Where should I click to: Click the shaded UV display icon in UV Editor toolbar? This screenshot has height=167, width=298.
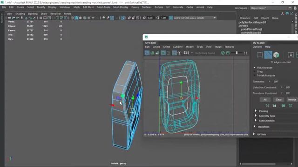tap(152, 53)
